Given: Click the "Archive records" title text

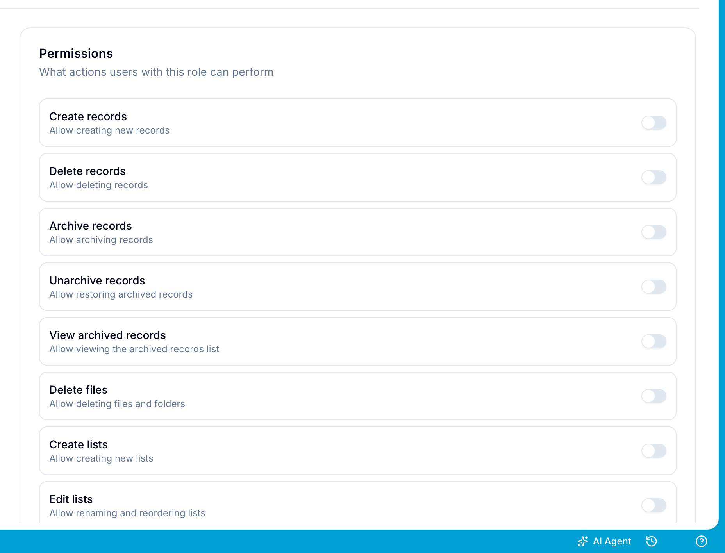Looking at the screenshot, I should point(91,226).
